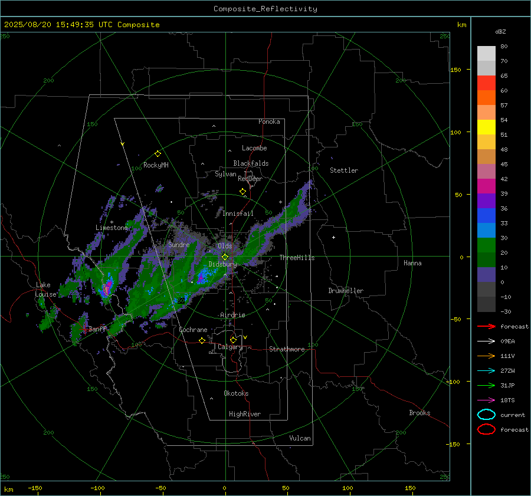Viewport: 531px width, 496px height.
Task: Click the 'Stettler' city label
Action: pyautogui.click(x=344, y=170)
